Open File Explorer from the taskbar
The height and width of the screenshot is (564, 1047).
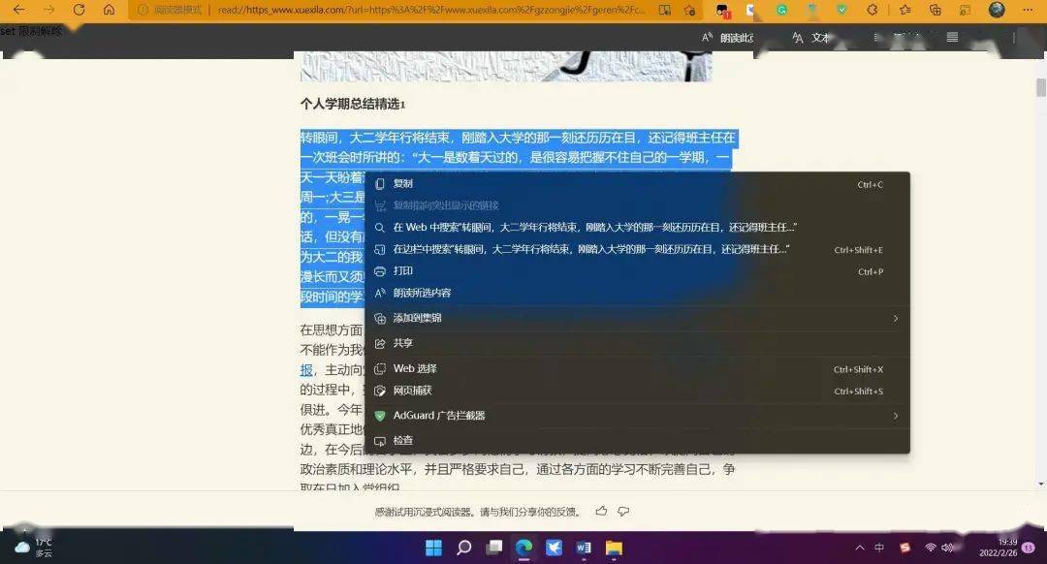click(x=614, y=548)
